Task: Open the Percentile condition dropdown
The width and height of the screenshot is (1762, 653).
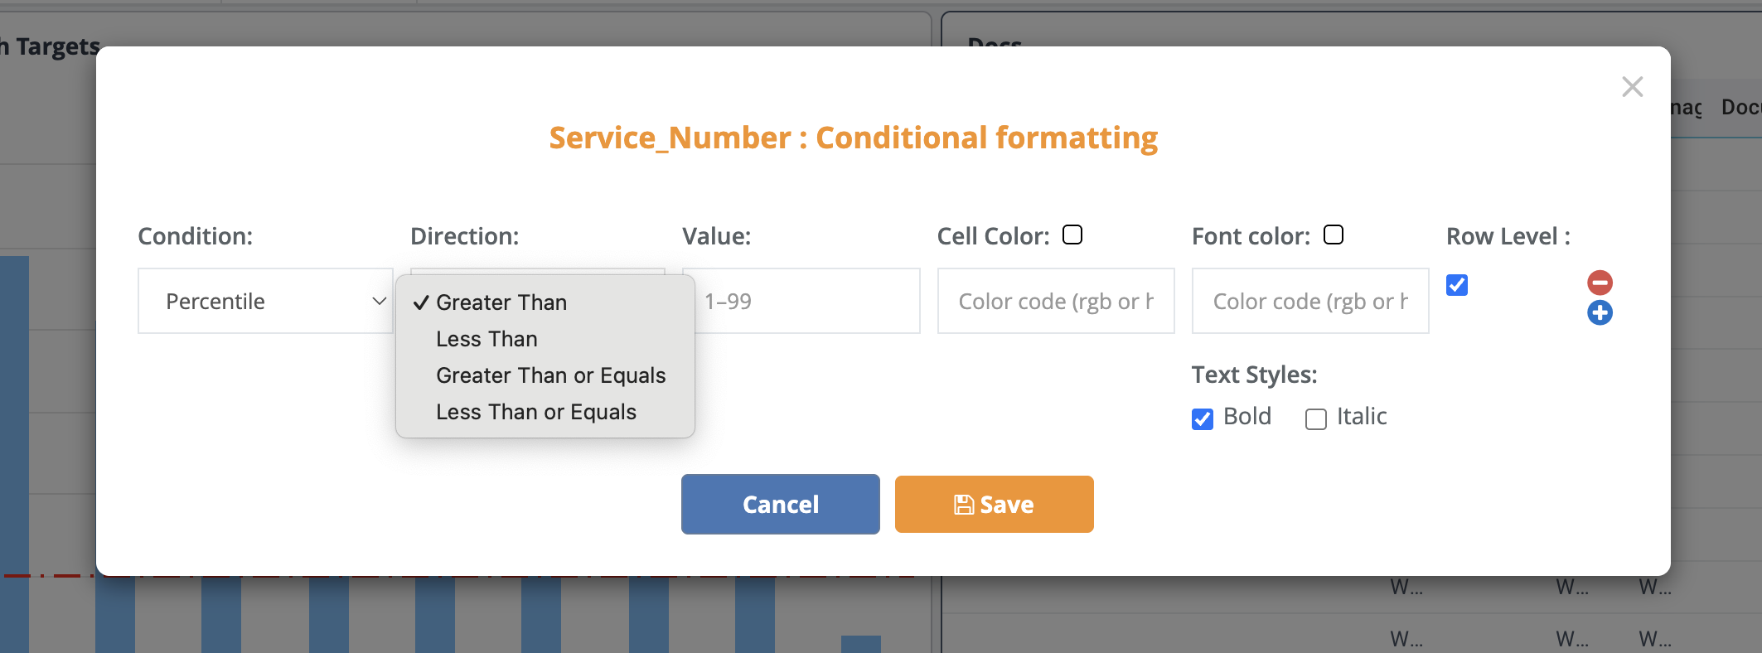Action: (x=265, y=301)
